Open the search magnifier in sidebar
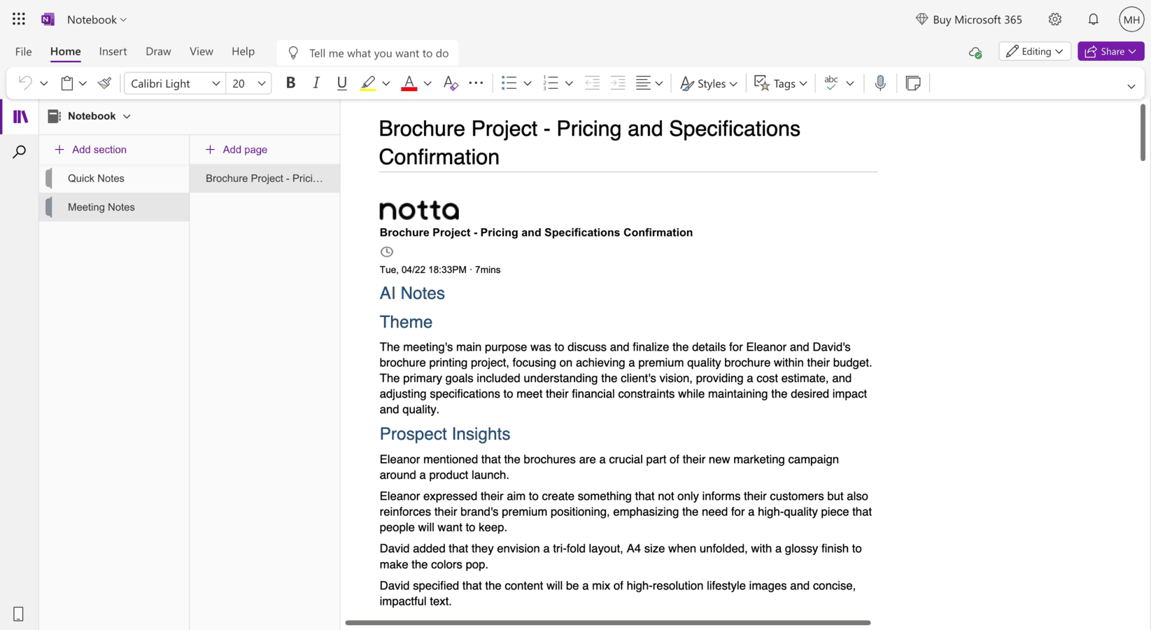 (x=20, y=152)
